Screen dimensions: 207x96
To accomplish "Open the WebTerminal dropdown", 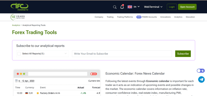I will point(153,7).
